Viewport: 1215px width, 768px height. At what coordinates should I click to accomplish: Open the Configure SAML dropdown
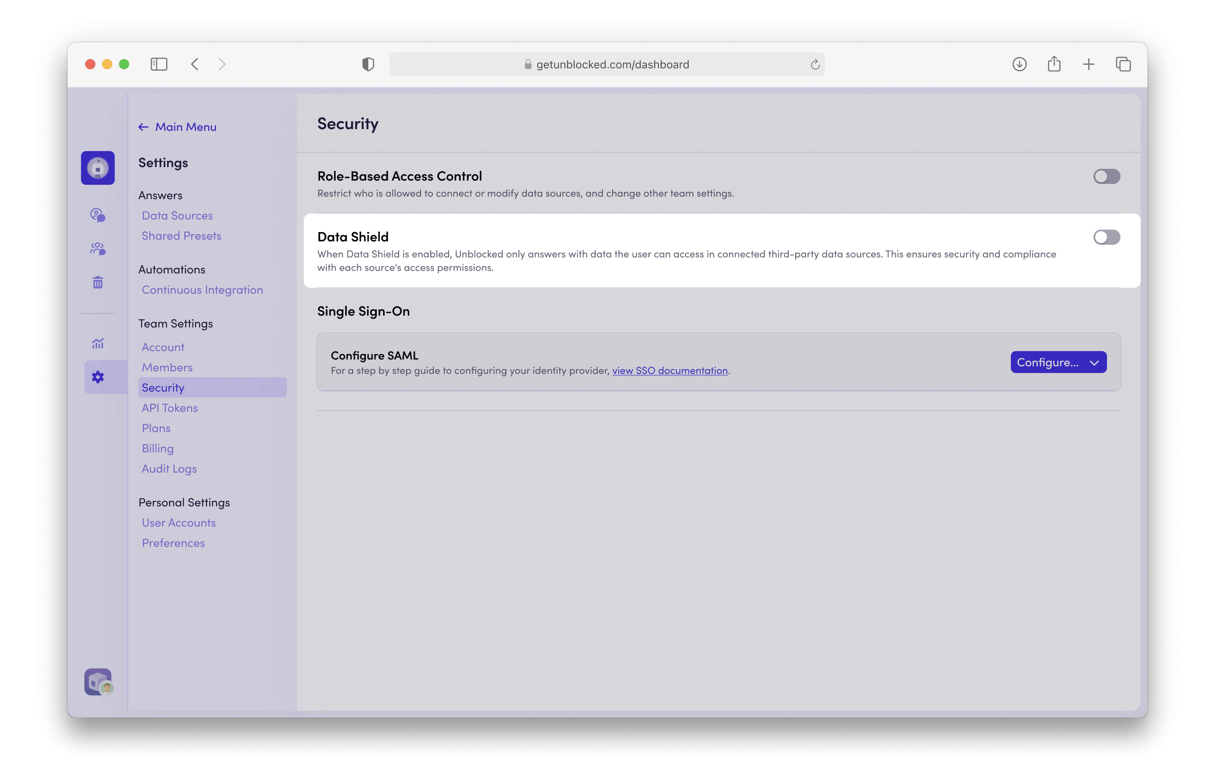pos(1058,362)
